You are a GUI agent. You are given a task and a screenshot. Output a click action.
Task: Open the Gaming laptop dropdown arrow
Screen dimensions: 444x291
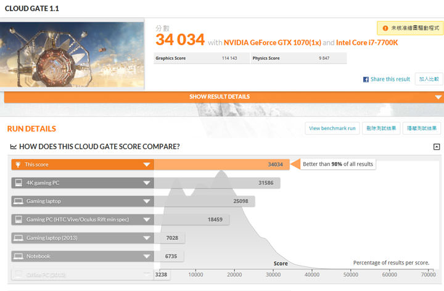(x=147, y=201)
